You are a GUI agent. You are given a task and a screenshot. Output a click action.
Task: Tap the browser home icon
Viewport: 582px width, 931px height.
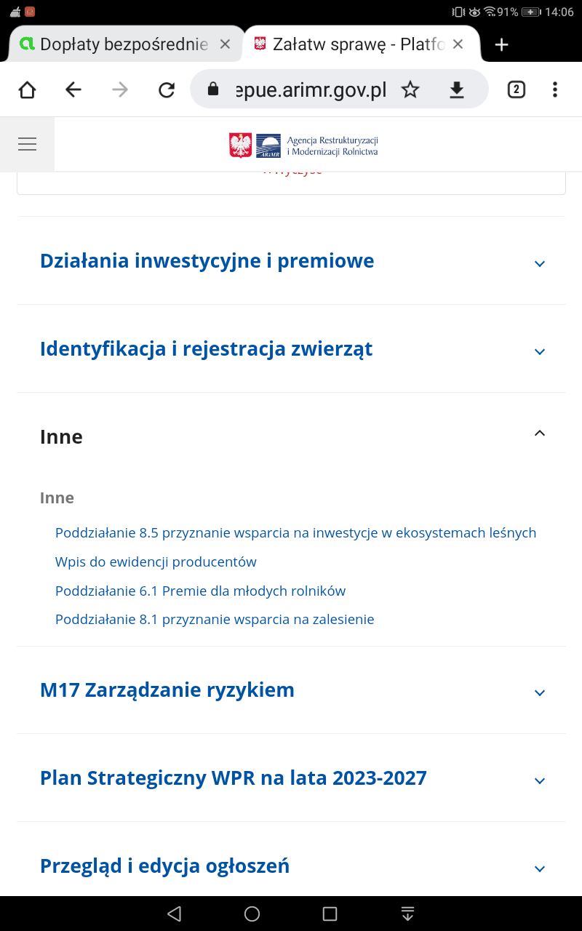(27, 89)
